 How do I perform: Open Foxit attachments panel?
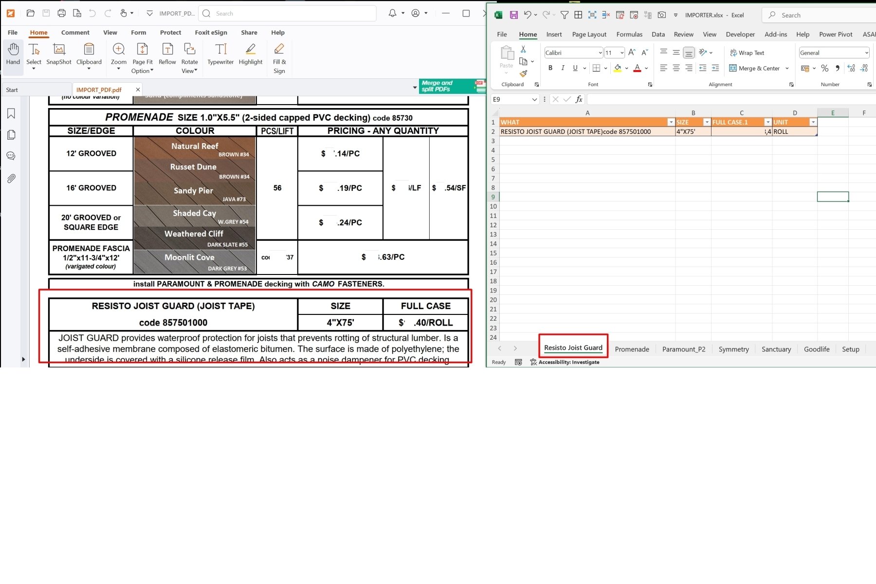(x=11, y=179)
